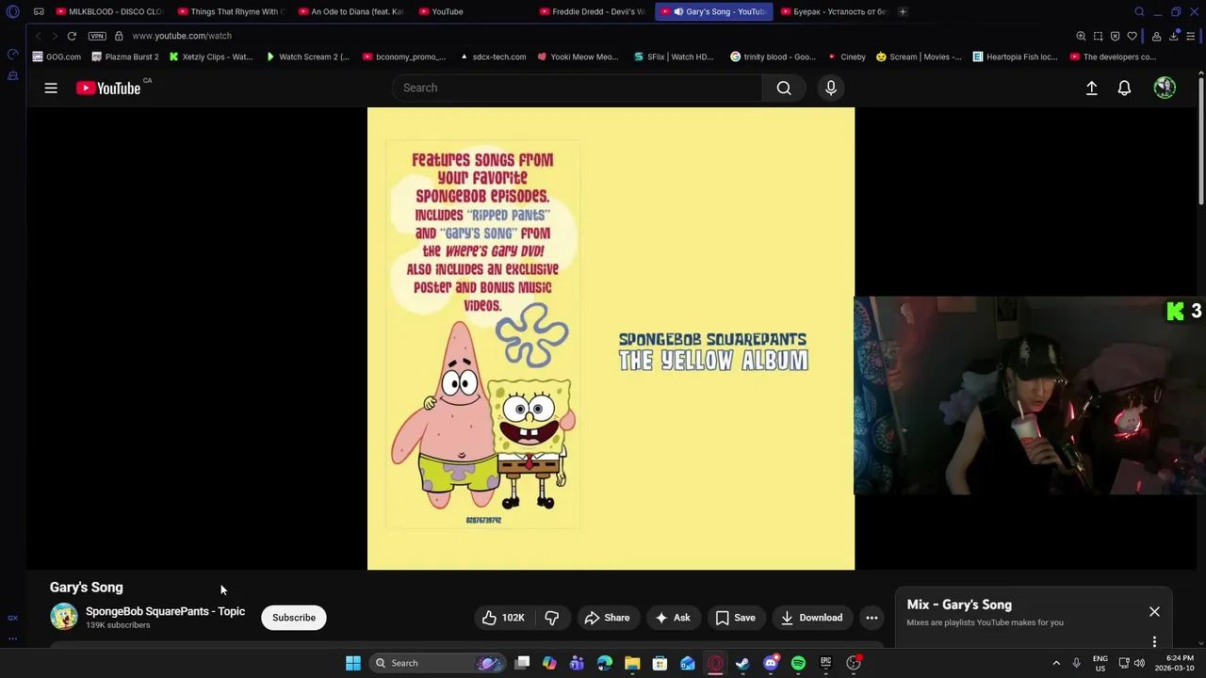Search open tabs with Opera tab search
This screenshot has height=678, width=1206.
[x=1139, y=11]
